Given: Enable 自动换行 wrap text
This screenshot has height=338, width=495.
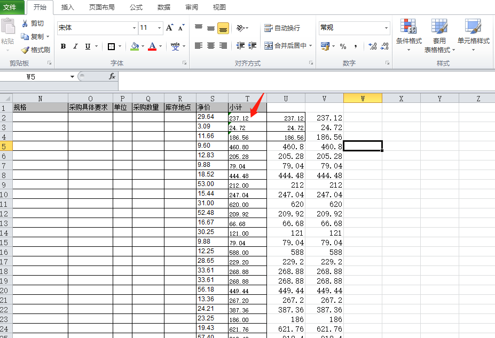Looking at the screenshot, I should click(x=282, y=28).
